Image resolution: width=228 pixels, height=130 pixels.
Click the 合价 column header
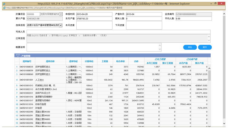(x=136, y=61)
